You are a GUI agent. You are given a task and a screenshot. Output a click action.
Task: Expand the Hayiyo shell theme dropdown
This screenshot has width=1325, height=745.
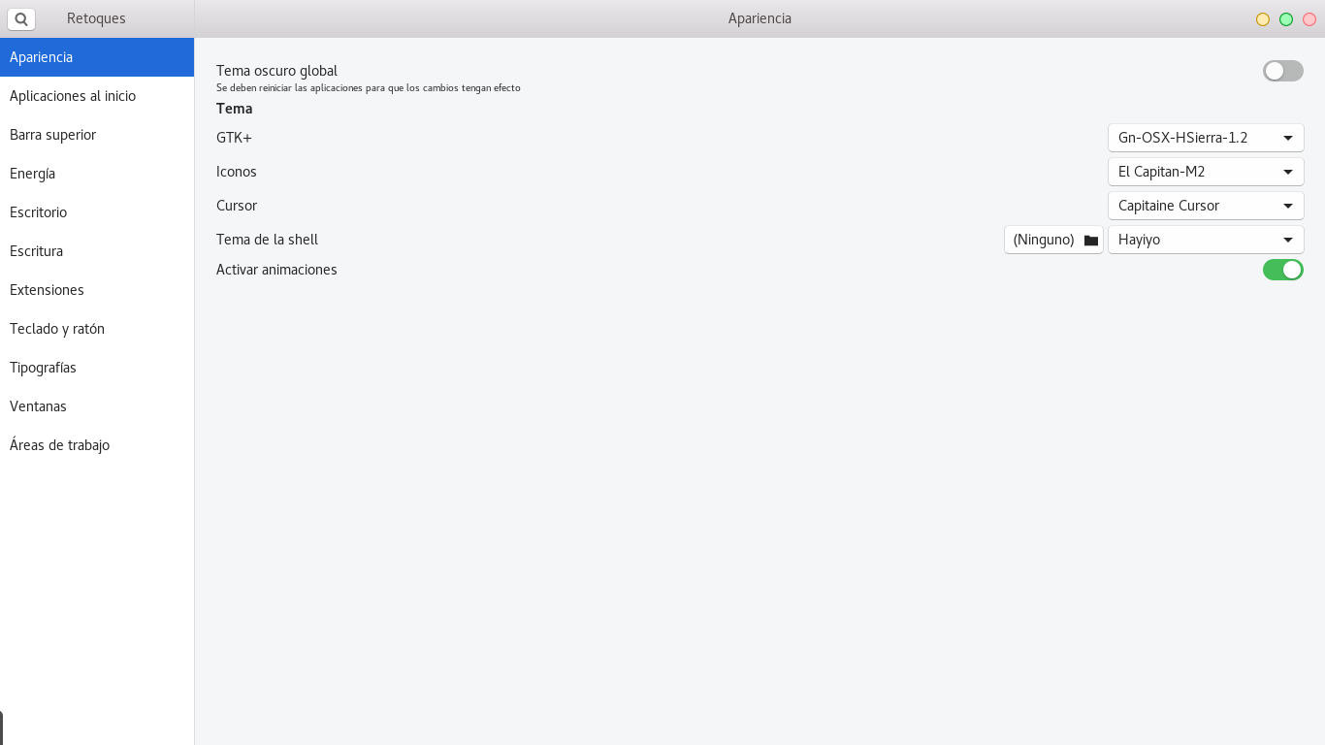point(1206,240)
